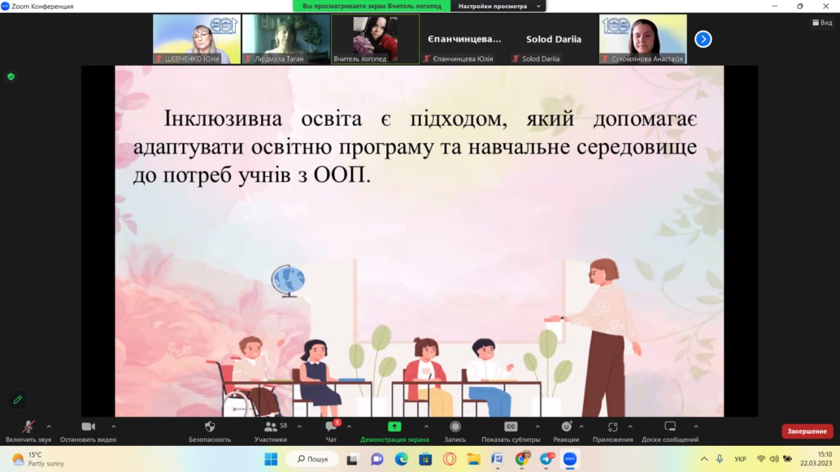Show captions via Показать субтитры
840x472 pixels.
click(x=511, y=427)
